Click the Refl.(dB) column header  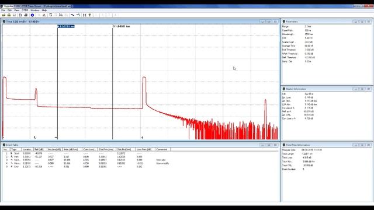40,149
